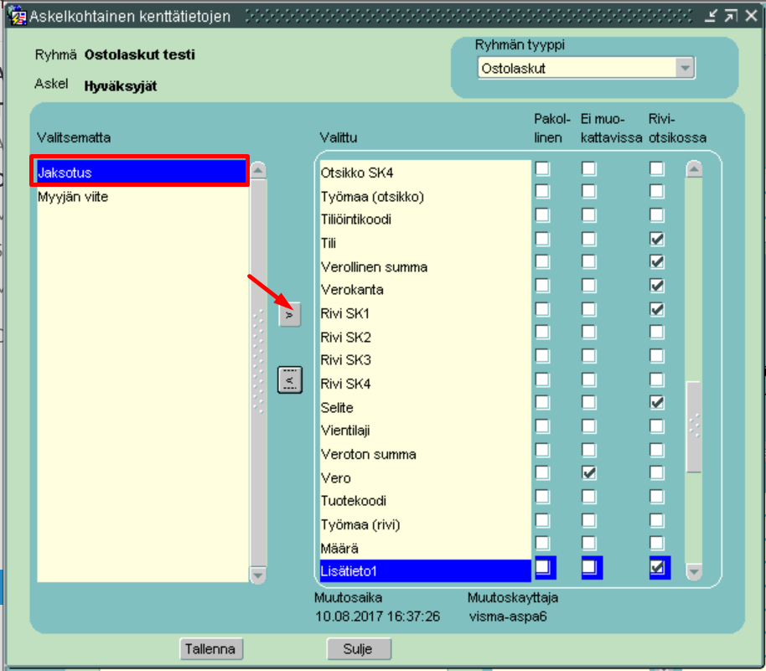The width and height of the screenshot is (766, 671).
Task: Save with the Tallenna button
Action: (x=211, y=649)
